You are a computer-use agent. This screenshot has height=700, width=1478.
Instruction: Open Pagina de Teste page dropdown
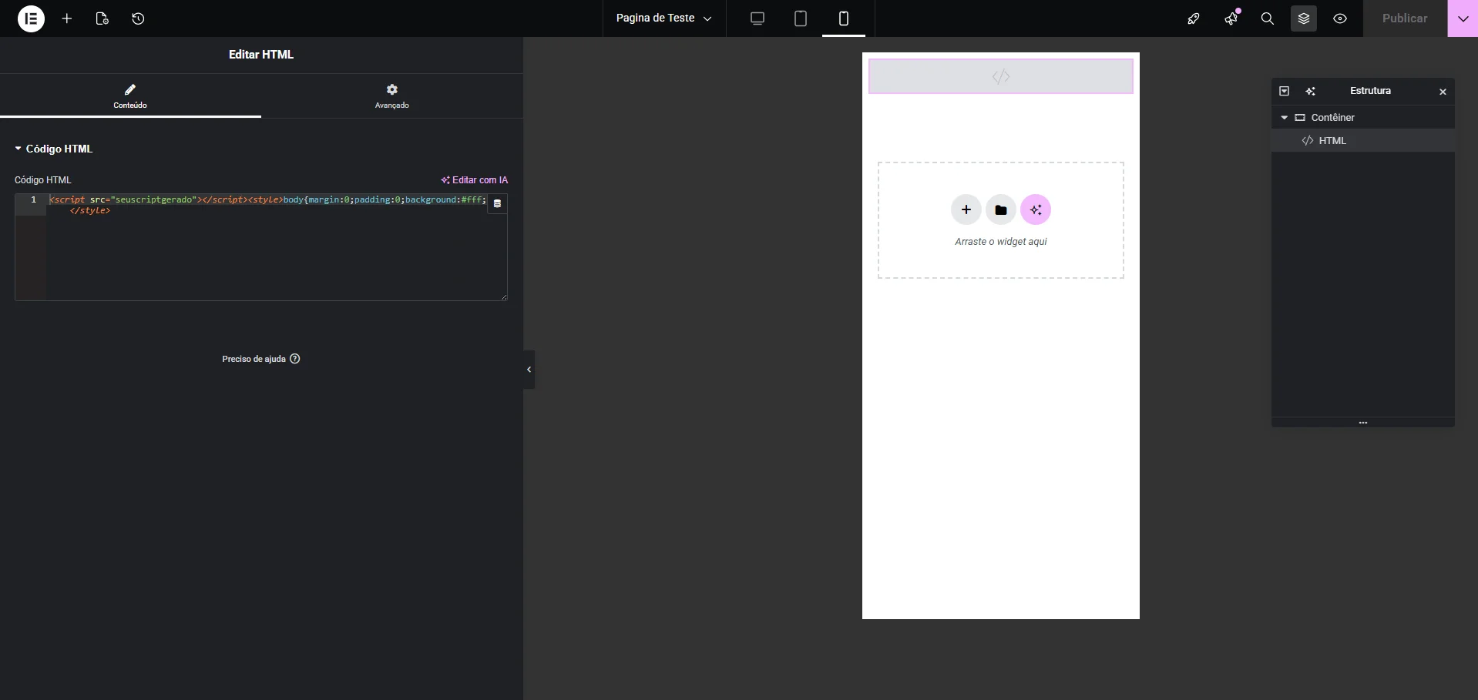click(x=663, y=18)
